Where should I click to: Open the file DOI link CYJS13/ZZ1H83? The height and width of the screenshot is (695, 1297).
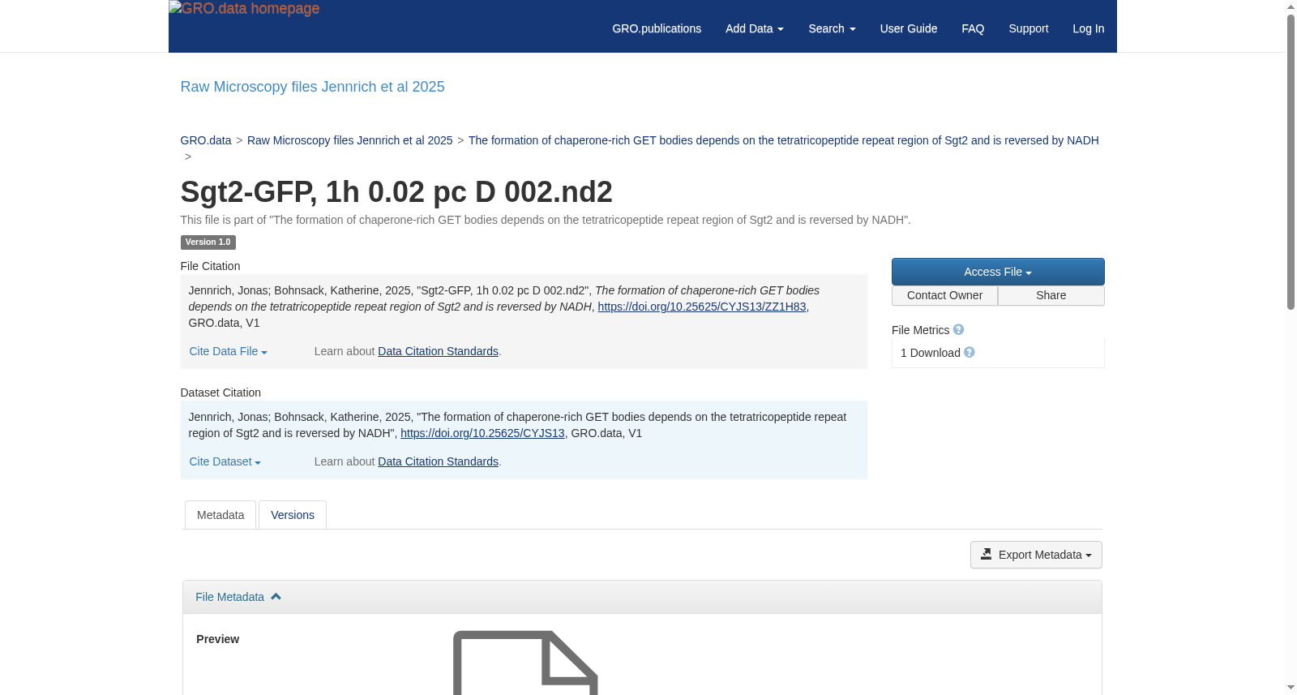pos(702,307)
